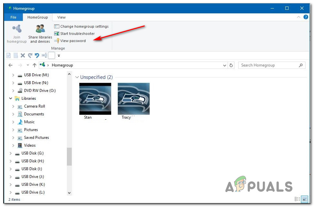Switch to large thumbnails view icon

pos(305,199)
